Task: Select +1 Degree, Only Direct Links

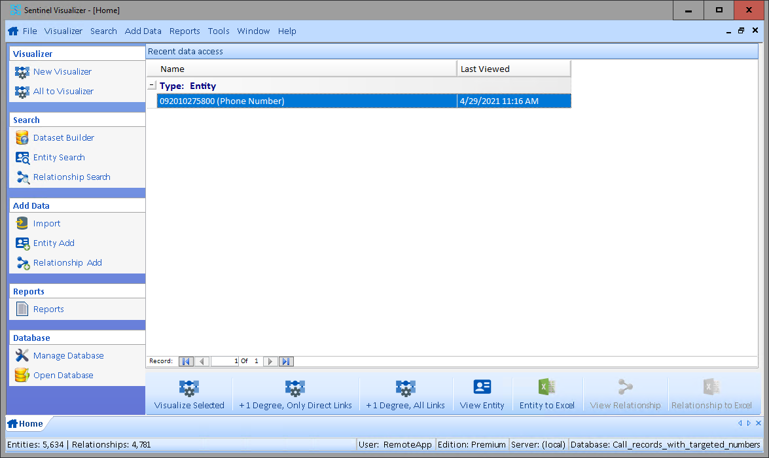Action: tap(295, 395)
